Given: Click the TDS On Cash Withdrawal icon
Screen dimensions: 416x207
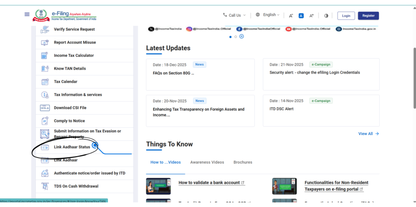Looking at the screenshot, I should (45, 186).
